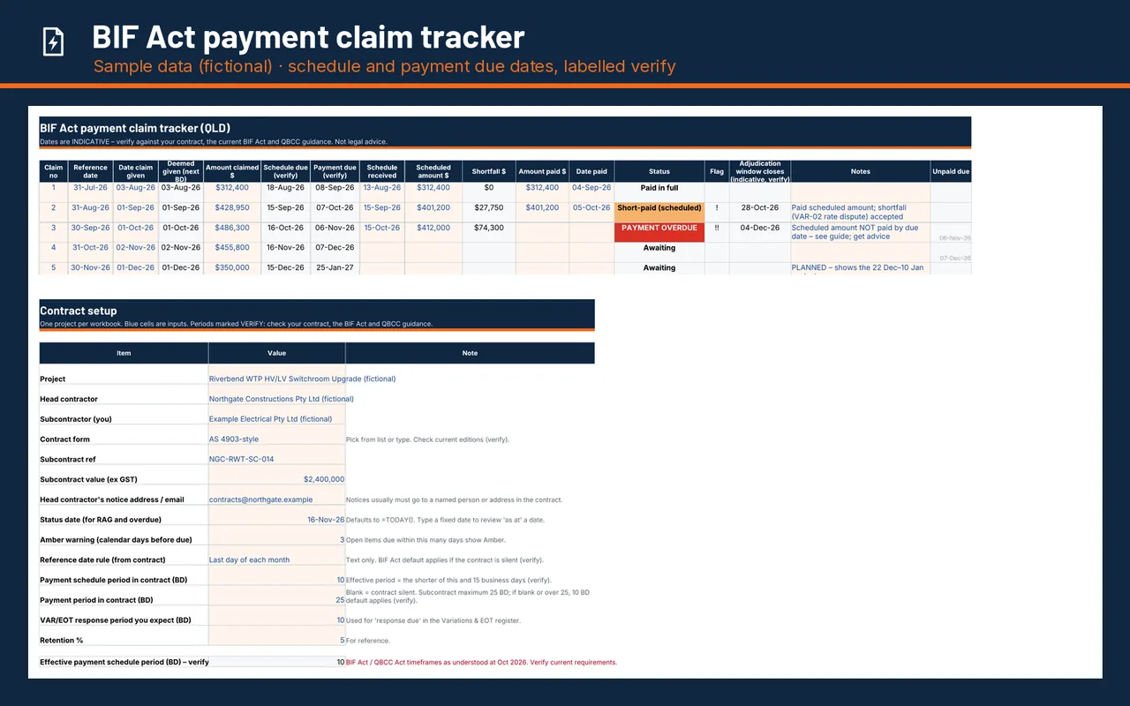The height and width of the screenshot is (706, 1130).
Task: Select the 'Unpaid due' column header
Action: (951, 171)
